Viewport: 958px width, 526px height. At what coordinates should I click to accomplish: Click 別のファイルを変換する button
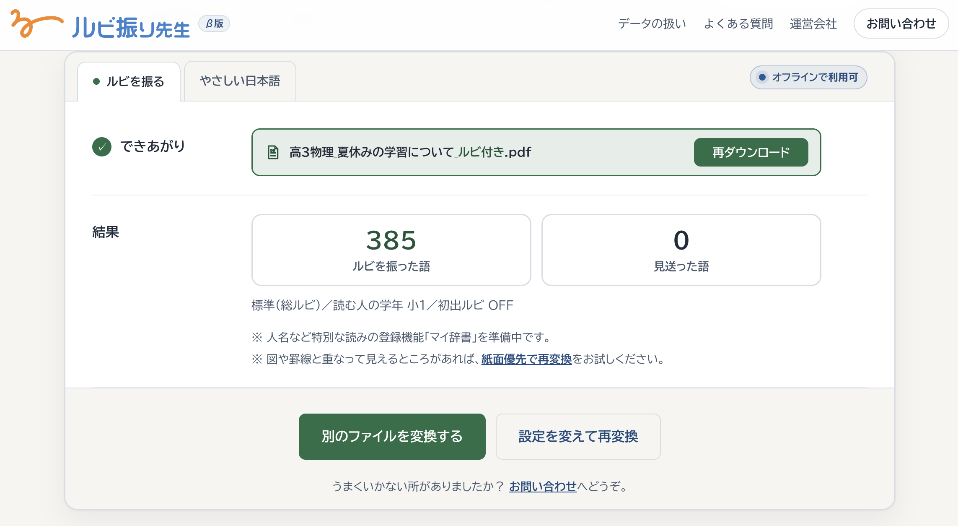point(392,437)
